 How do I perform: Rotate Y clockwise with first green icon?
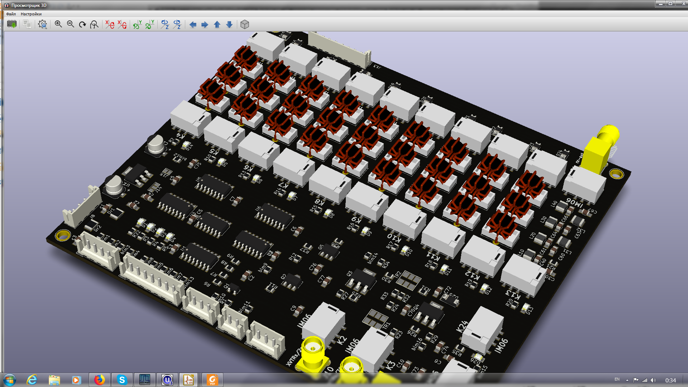(137, 24)
